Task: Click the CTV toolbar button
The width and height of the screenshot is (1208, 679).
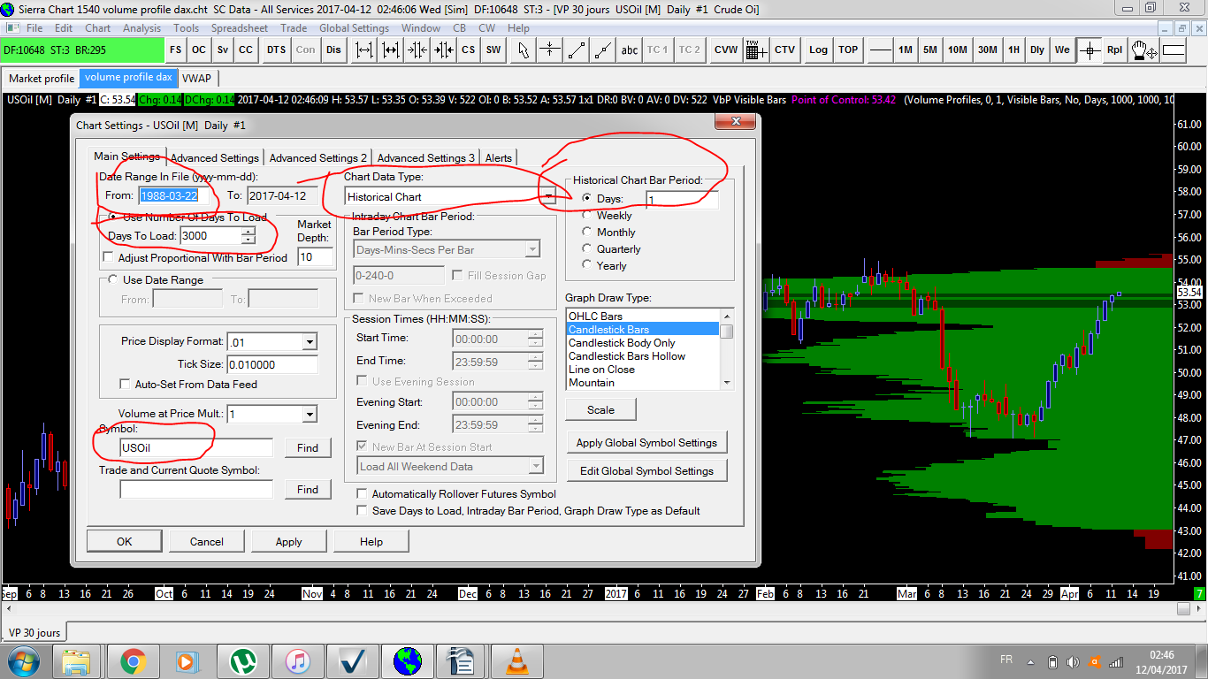Action: (x=784, y=50)
